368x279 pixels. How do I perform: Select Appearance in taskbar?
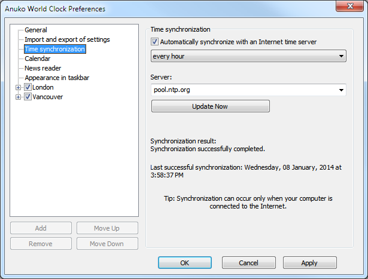tap(57, 78)
